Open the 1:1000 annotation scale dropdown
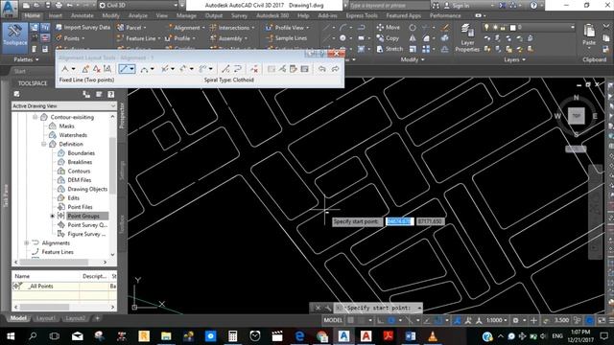The width and height of the screenshot is (614, 345). click(497, 320)
